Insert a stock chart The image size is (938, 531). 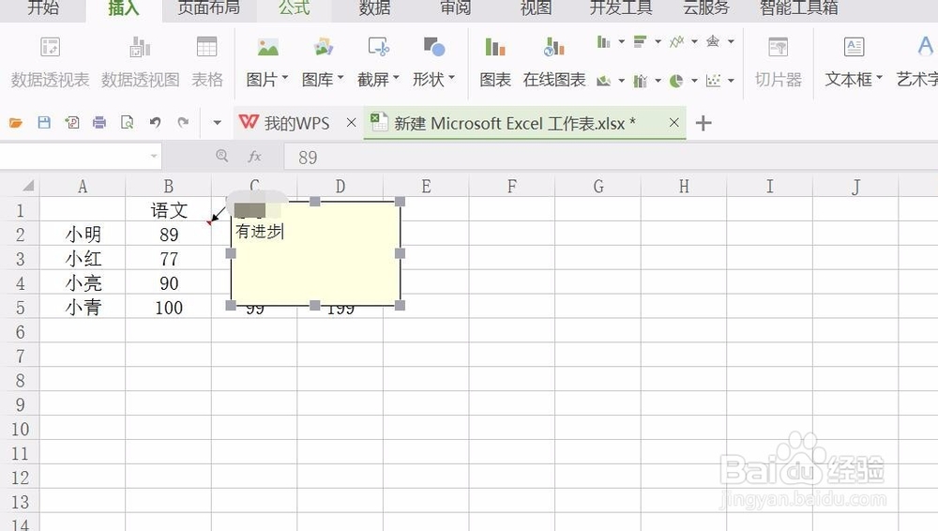640,81
